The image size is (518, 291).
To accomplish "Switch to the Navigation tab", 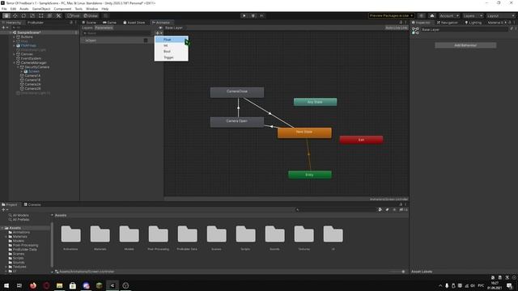I will click(448, 23).
